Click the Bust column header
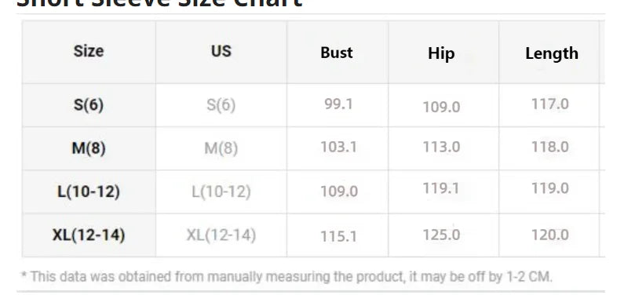 (337, 53)
